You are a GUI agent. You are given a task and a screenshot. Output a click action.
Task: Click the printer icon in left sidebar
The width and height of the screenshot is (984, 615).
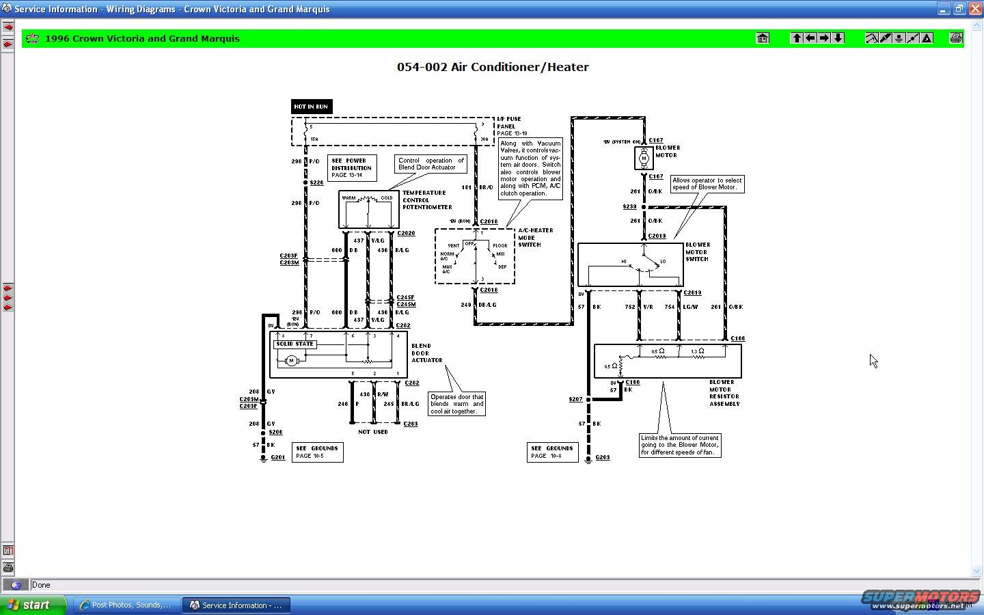[x=8, y=568]
